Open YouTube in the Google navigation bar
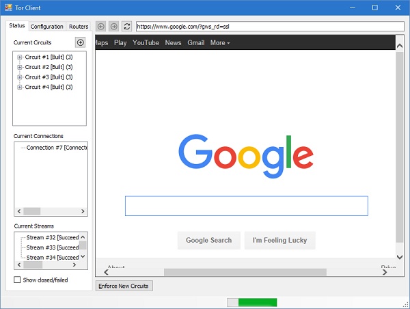Viewport: 410px width, 309px height. pyautogui.click(x=146, y=42)
